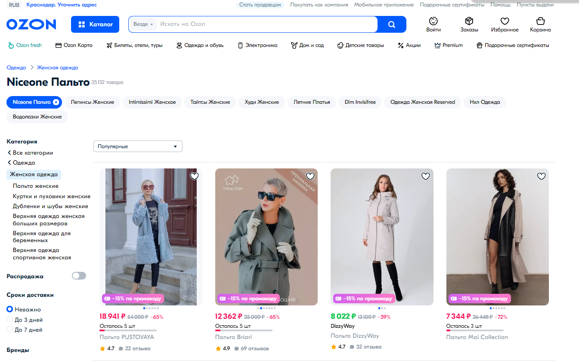
Task: Open Акции promotions section
Action: (x=409, y=45)
